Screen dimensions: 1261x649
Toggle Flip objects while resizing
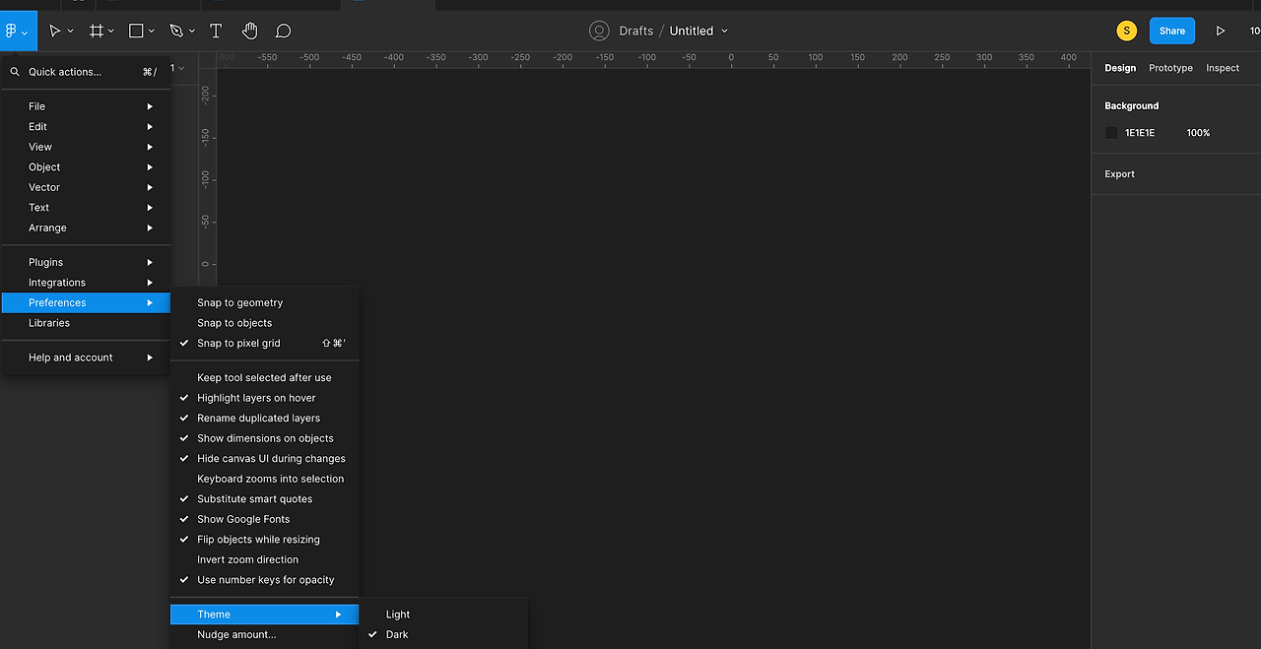[265, 539]
